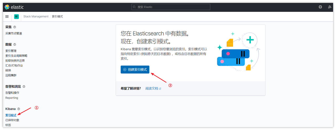Image resolution: width=336 pixels, height=130 pixels.
Task: Click the help icon next to Kibana
Action: pyautogui.click(x=19, y=109)
